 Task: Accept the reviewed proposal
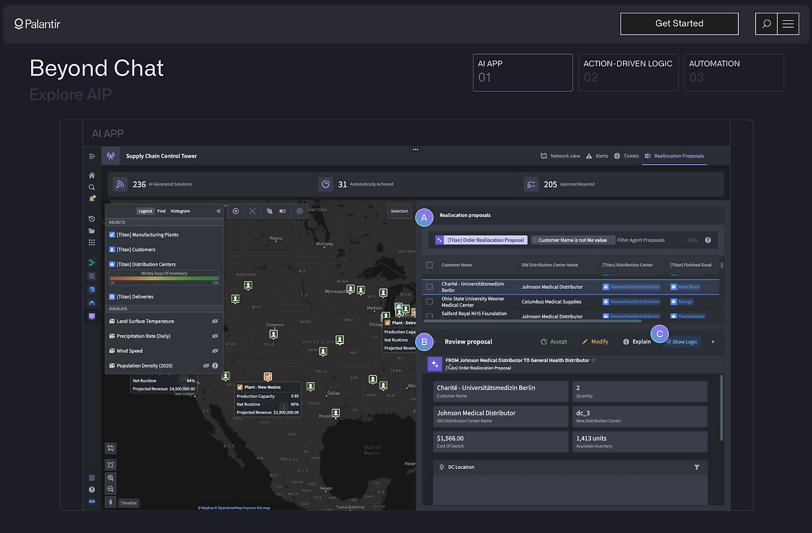[x=554, y=342]
